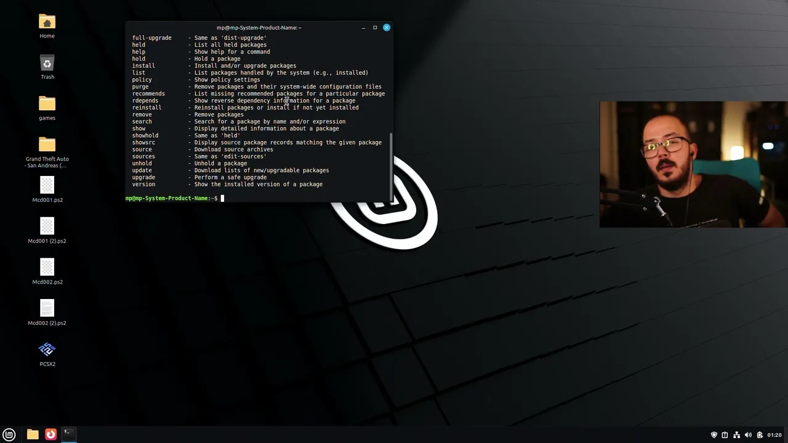This screenshot has width=788, height=443.
Task: Click the terminal command prompt line
Action: (175, 198)
